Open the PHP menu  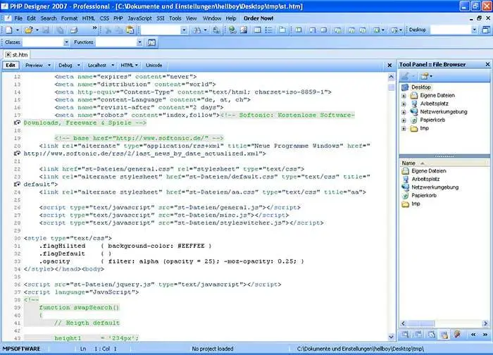coord(118,18)
